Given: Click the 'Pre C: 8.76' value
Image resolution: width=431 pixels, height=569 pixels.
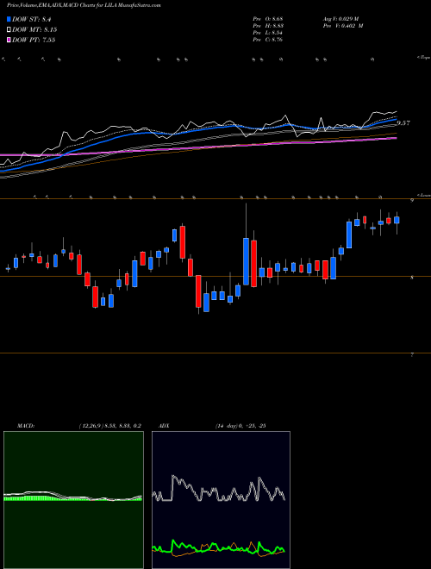Looking at the screenshot, I should pos(268,40).
